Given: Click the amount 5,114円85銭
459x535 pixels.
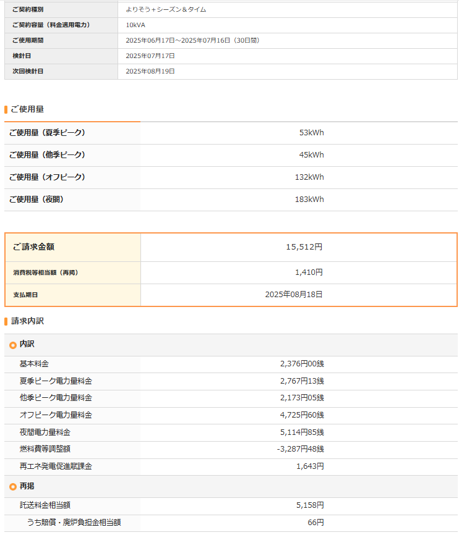Looking at the screenshot, I should click(x=302, y=432).
